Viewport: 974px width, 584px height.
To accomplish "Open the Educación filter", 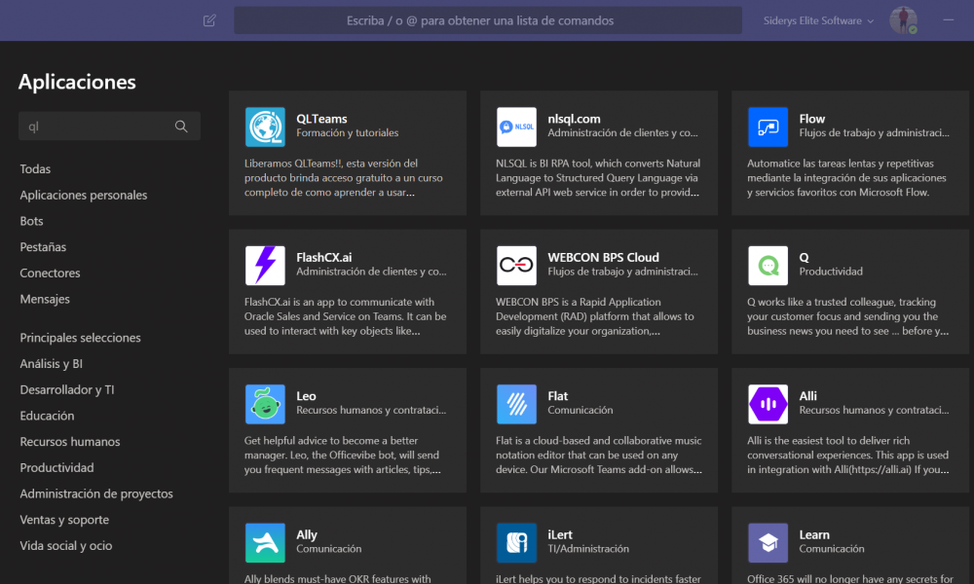I will tap(47, 416).
